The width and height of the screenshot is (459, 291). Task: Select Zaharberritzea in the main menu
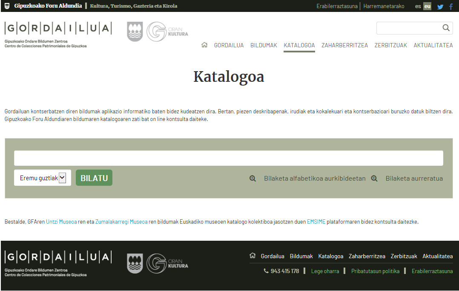344,45
